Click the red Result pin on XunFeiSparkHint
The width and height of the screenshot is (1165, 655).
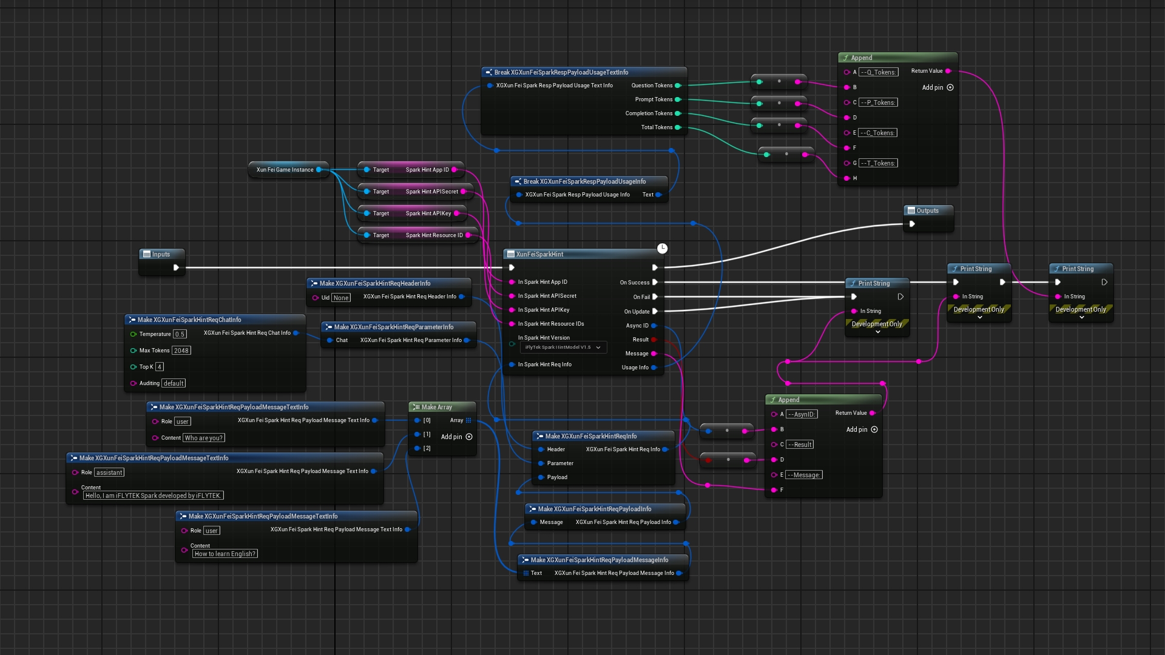click(654, 340)
